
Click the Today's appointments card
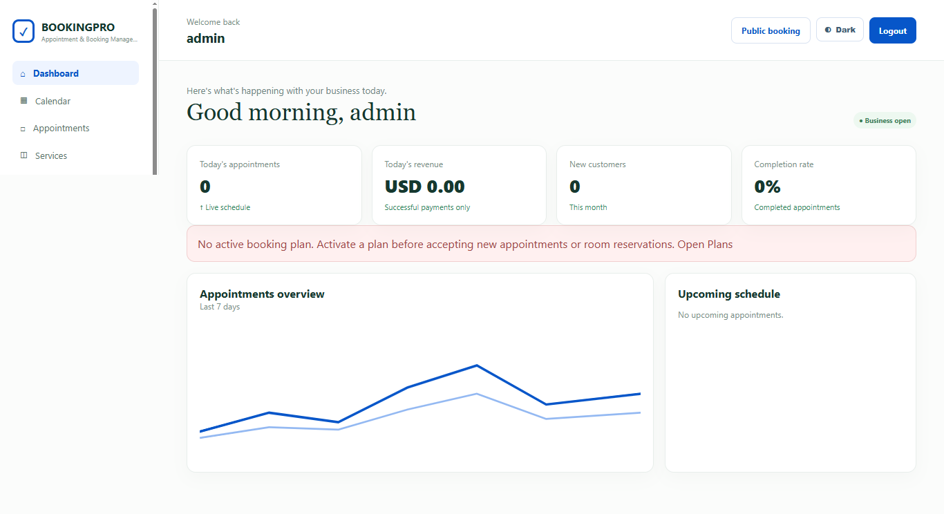coord(274,185)
